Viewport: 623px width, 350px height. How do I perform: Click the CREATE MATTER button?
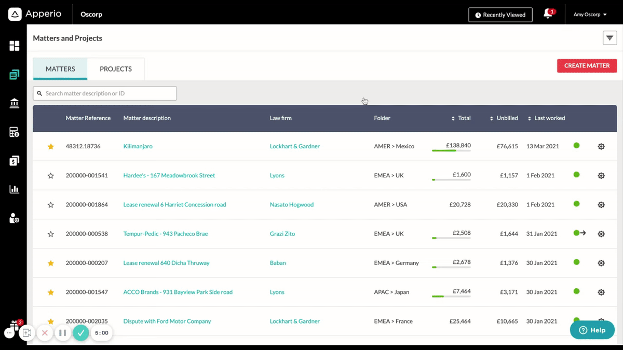pos(587,66)
